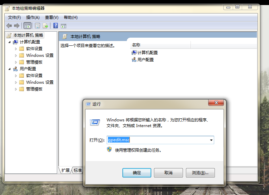Viewport: 269px width, 195px height.
Task: Expand 软件设置 under 计算机配置
Action: 16,49
